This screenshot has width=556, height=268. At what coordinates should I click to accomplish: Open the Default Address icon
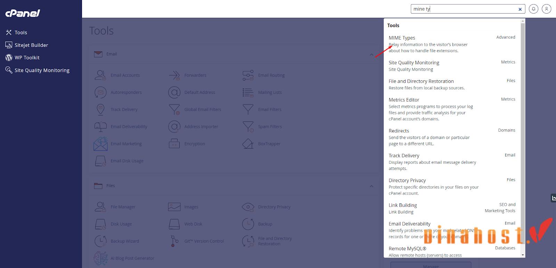(174, 92)
